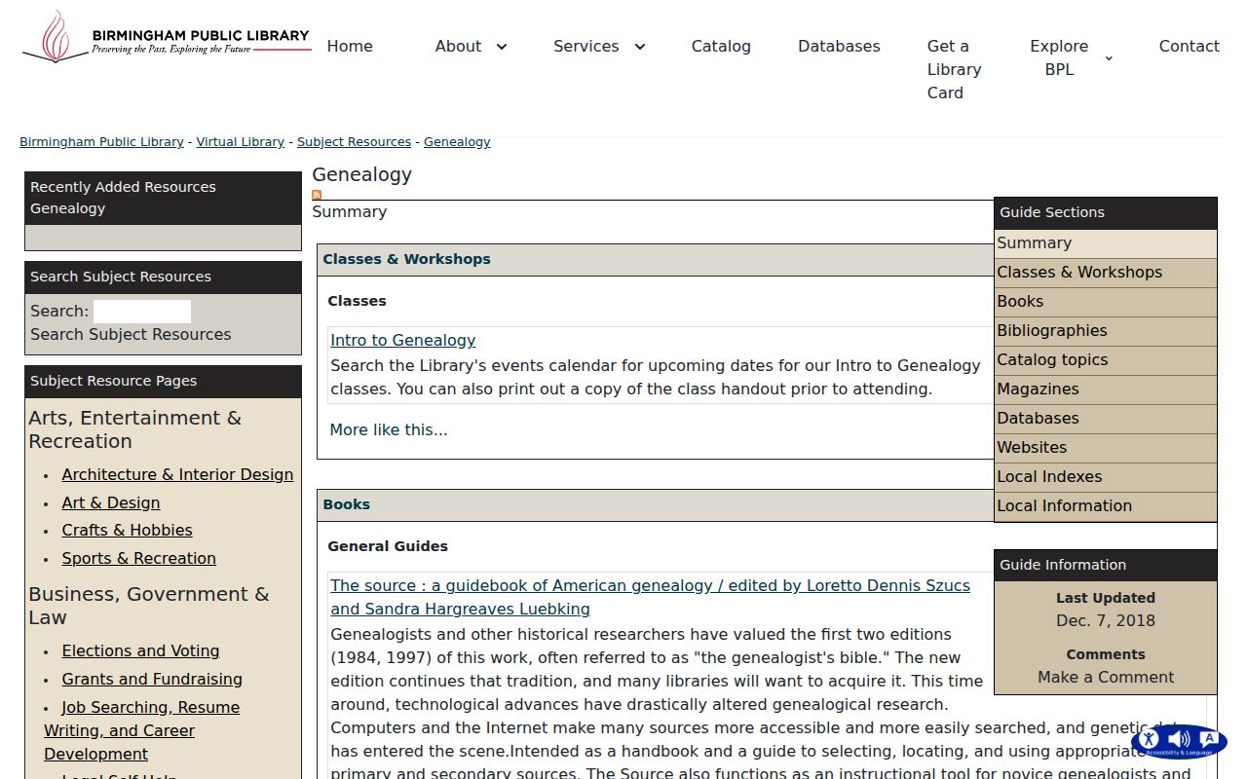Viewport: 1247px width, 779px height.
Task: Open Elections and Voting resources
Action: tap(140, 650)
